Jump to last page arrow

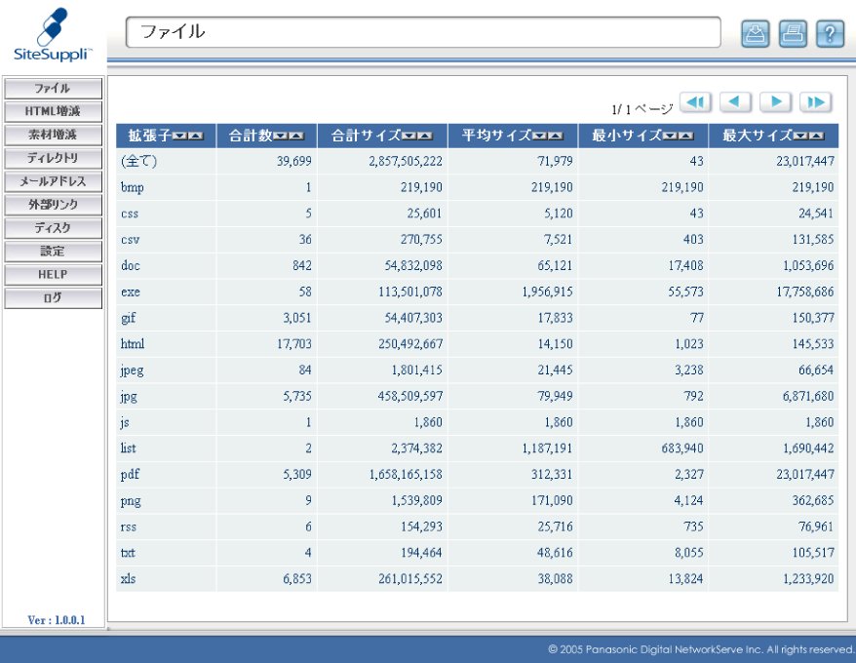pyautogui.click(x=815, y=102)
